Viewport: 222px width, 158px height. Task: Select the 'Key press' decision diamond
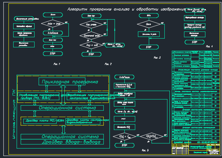point(91,25)
